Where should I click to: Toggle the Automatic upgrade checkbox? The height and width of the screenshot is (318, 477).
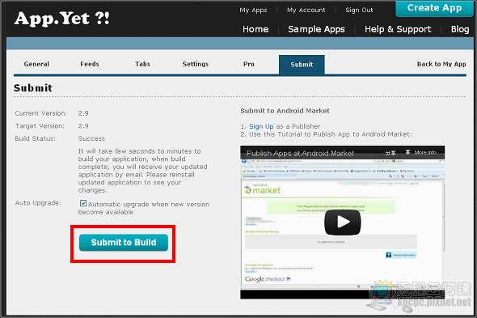(83, 203)
